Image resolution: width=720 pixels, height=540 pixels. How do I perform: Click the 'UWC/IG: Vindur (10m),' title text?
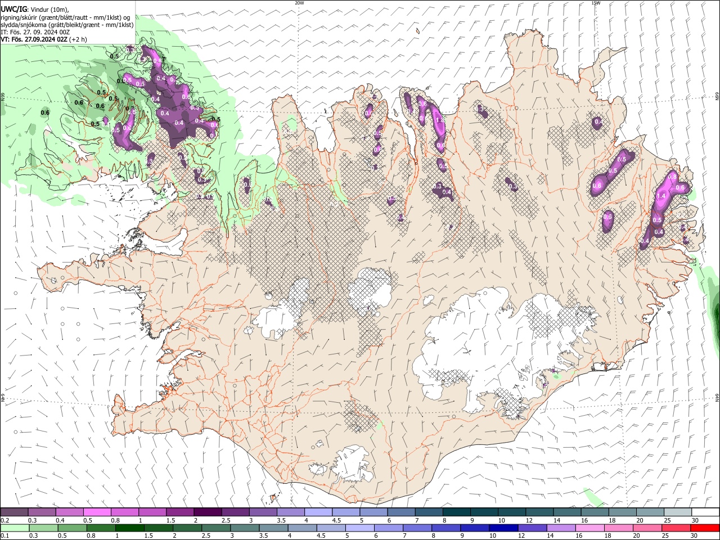click(x=35, y=9)
